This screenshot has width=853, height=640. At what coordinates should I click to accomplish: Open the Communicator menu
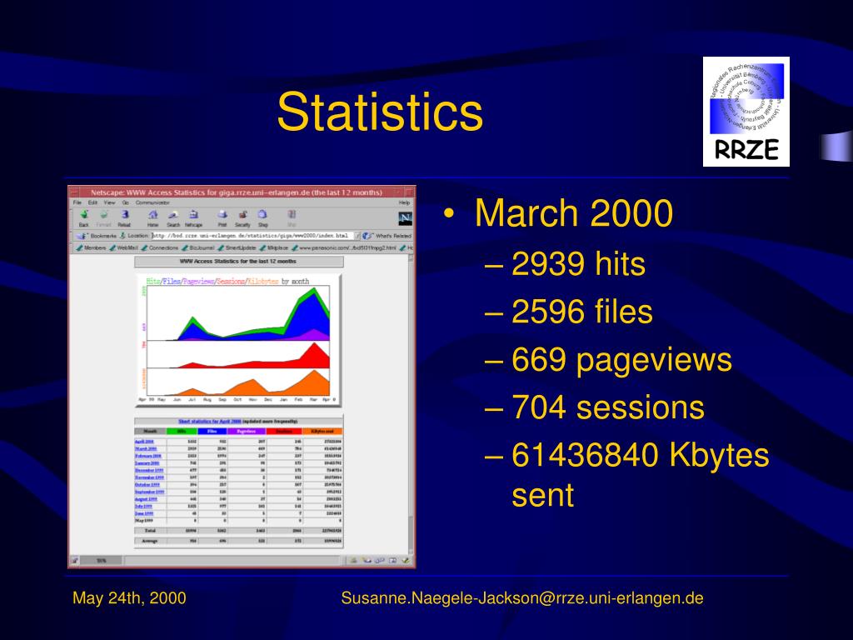click(x=152, y=202)
